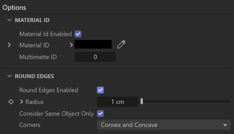The width and height of the screenshot is (234, 134).
Task: Toggle Consider Same Object Only checkbox
Action: pos(100,114)
